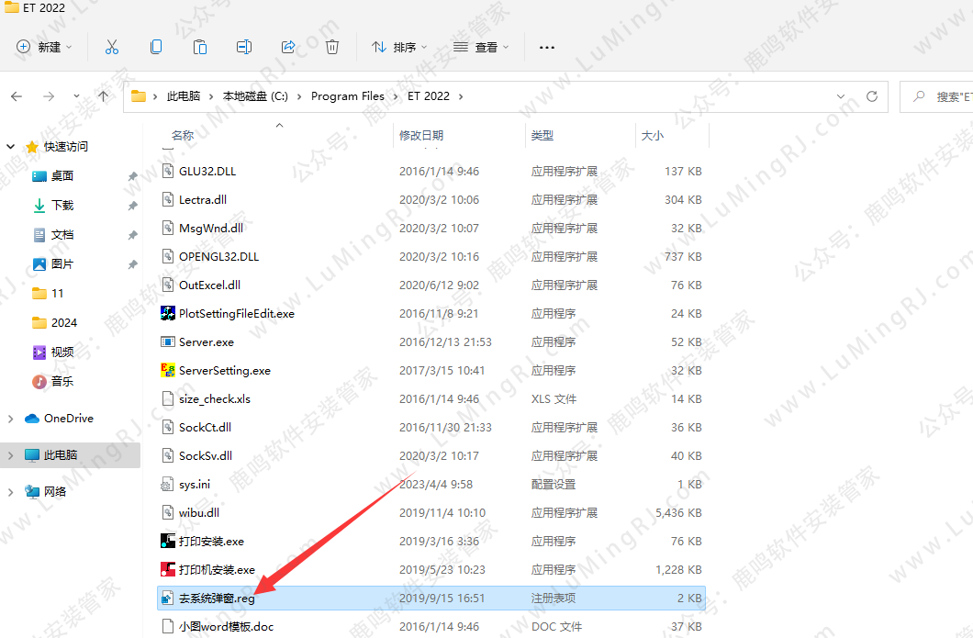Image resolution: width=973 pixels, height=638 pixels.
Task: Expand the OneDrive tree node
Action: click(x=10, y=419)
